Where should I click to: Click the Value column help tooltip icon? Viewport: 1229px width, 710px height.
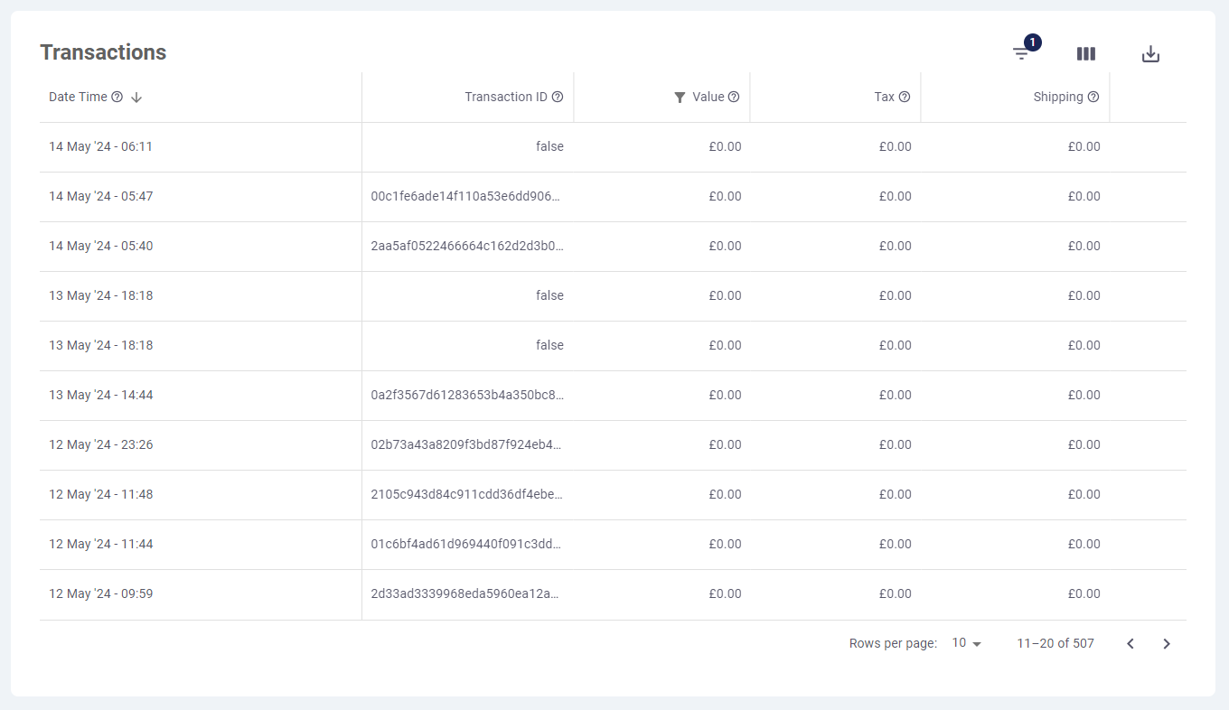point(733,97)
